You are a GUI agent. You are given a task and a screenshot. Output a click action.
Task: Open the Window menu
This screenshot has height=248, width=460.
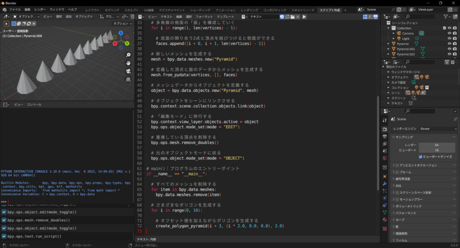57,10
